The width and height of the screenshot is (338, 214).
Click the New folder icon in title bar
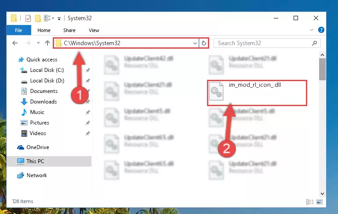tap(38, 18)
